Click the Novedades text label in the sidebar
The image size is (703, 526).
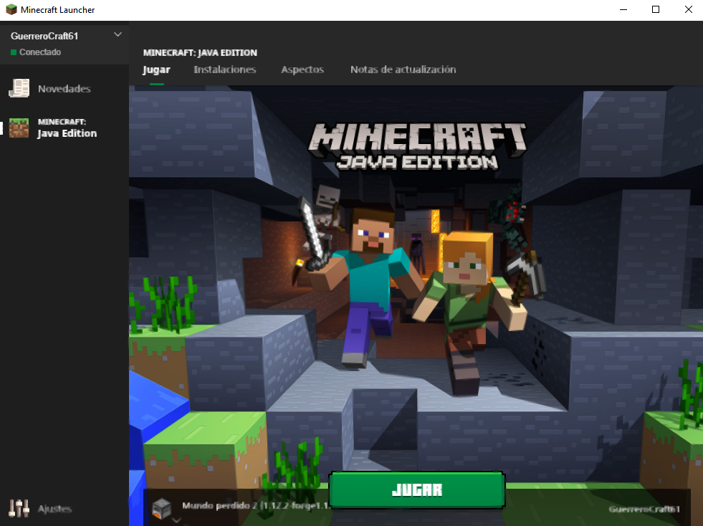point(64,89)
